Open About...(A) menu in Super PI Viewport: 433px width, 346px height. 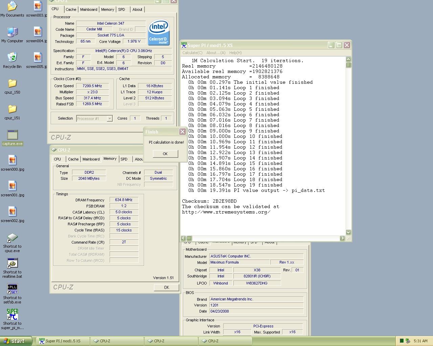click(216, 53)
